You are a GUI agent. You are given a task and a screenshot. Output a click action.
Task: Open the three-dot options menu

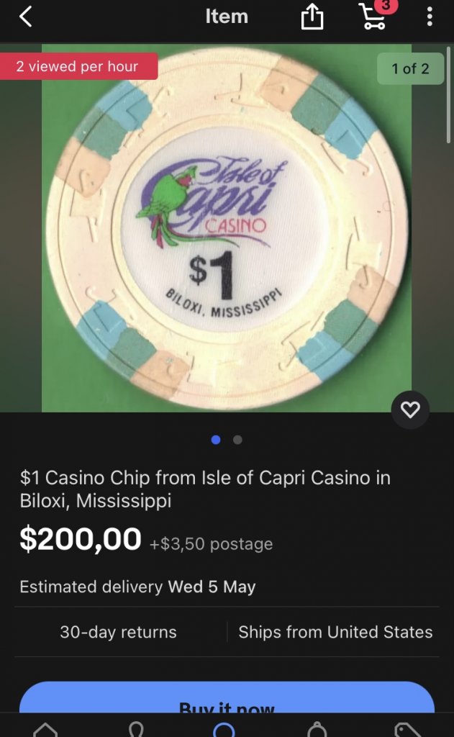[430, 17]
